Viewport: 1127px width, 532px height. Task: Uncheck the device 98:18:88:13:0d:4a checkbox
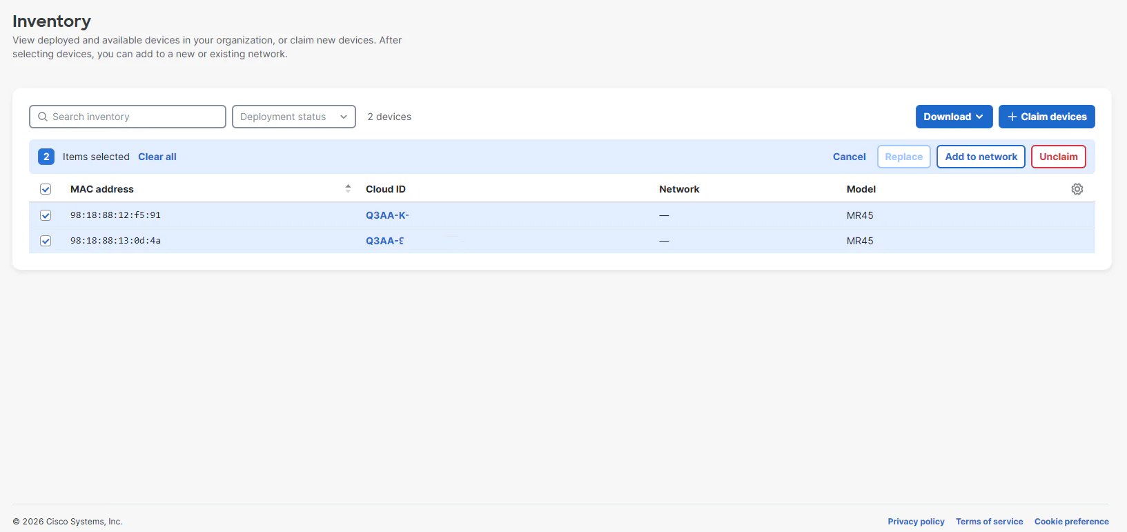pyautogui.click(x=46, y=241)
